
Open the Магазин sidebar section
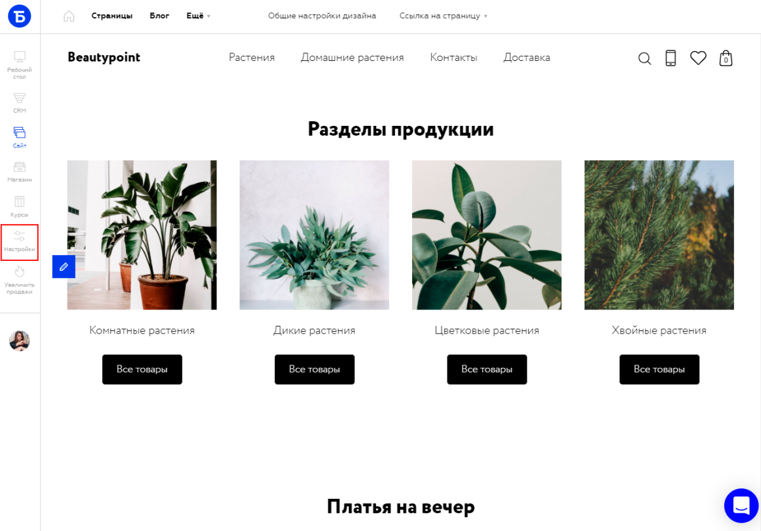pyautogui.click(x=20, y=172)
